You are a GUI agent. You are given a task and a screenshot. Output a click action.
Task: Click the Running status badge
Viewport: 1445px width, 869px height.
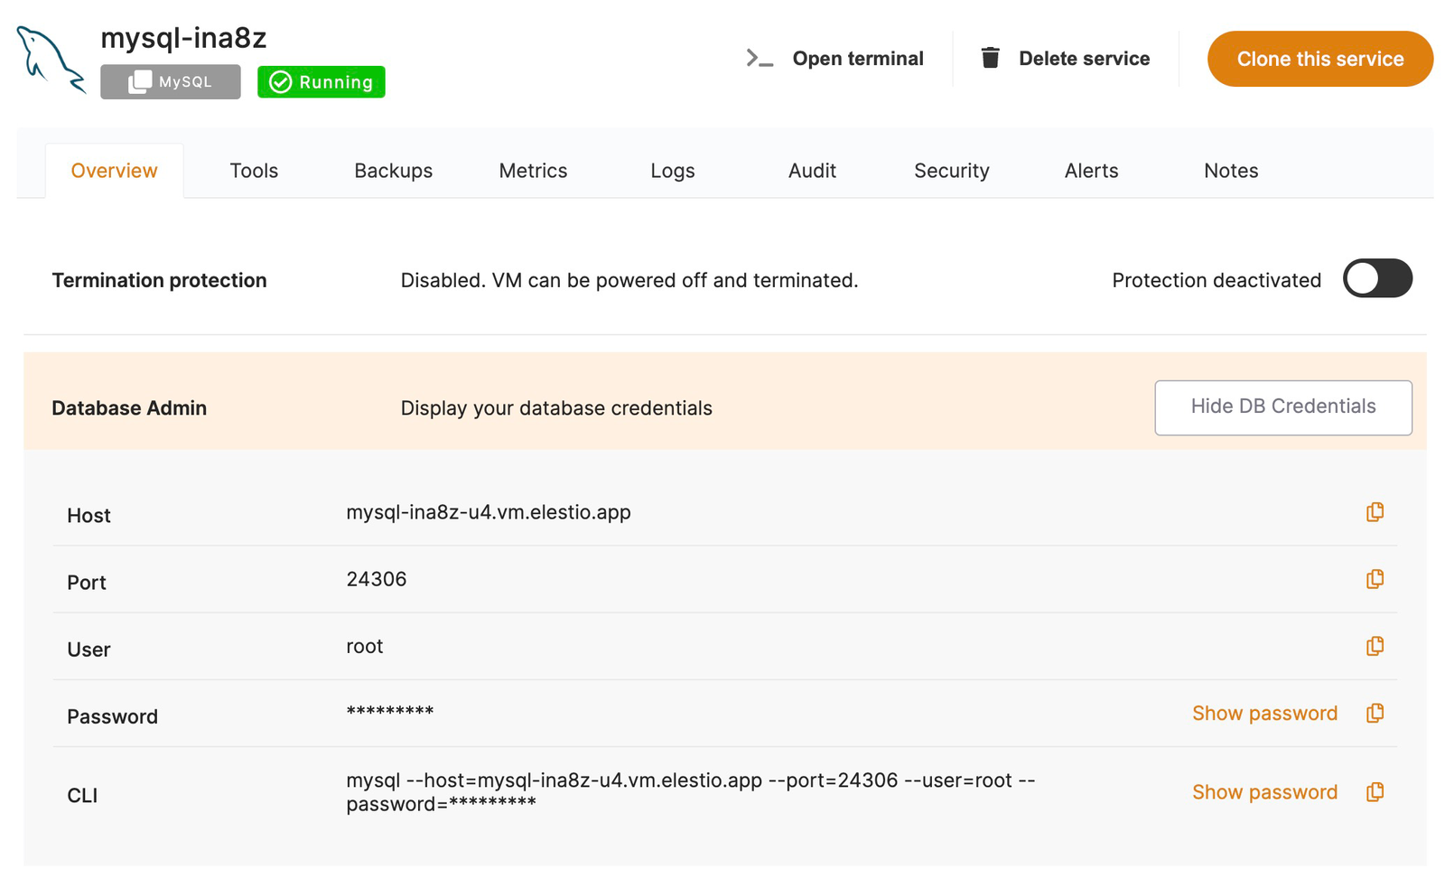point(321,82)
